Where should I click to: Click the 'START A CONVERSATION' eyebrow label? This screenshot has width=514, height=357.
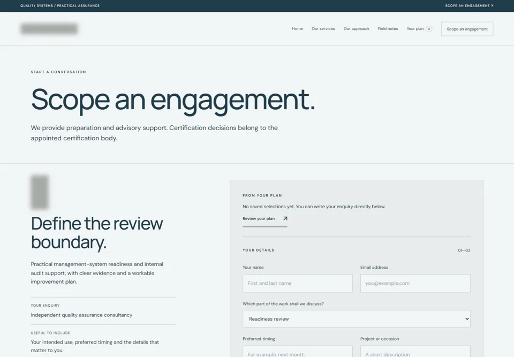[x=58, y=72]
